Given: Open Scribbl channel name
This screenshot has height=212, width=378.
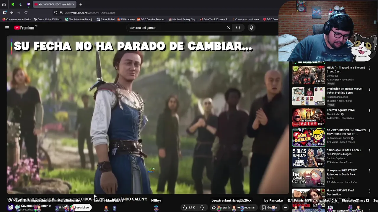Looking at the screenshot, I should (331, 178).
